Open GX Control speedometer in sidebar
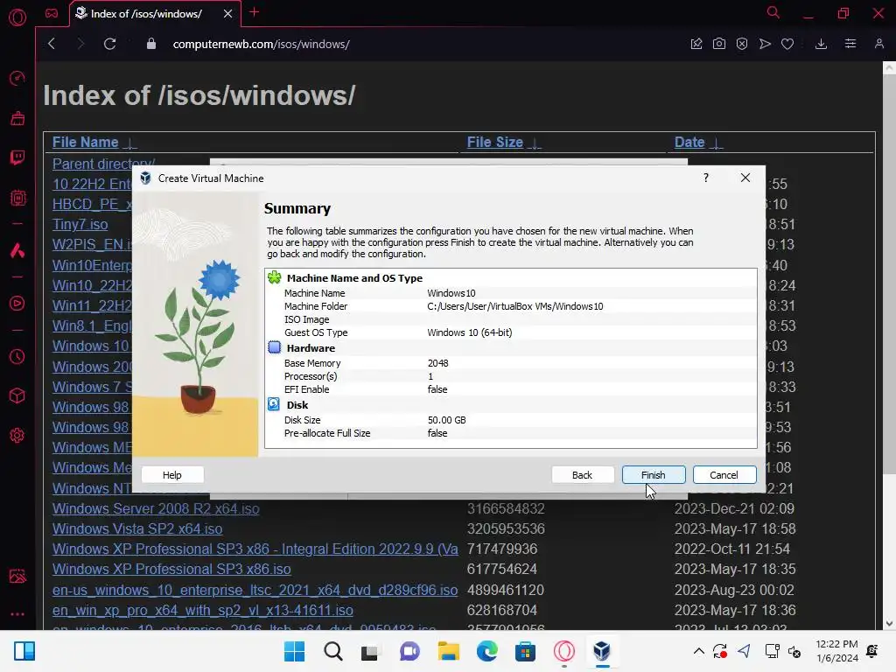 pos(17,78)
